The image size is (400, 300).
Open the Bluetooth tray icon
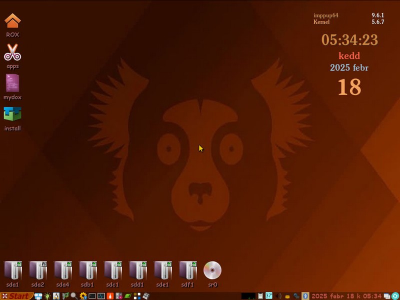(305, 296)
